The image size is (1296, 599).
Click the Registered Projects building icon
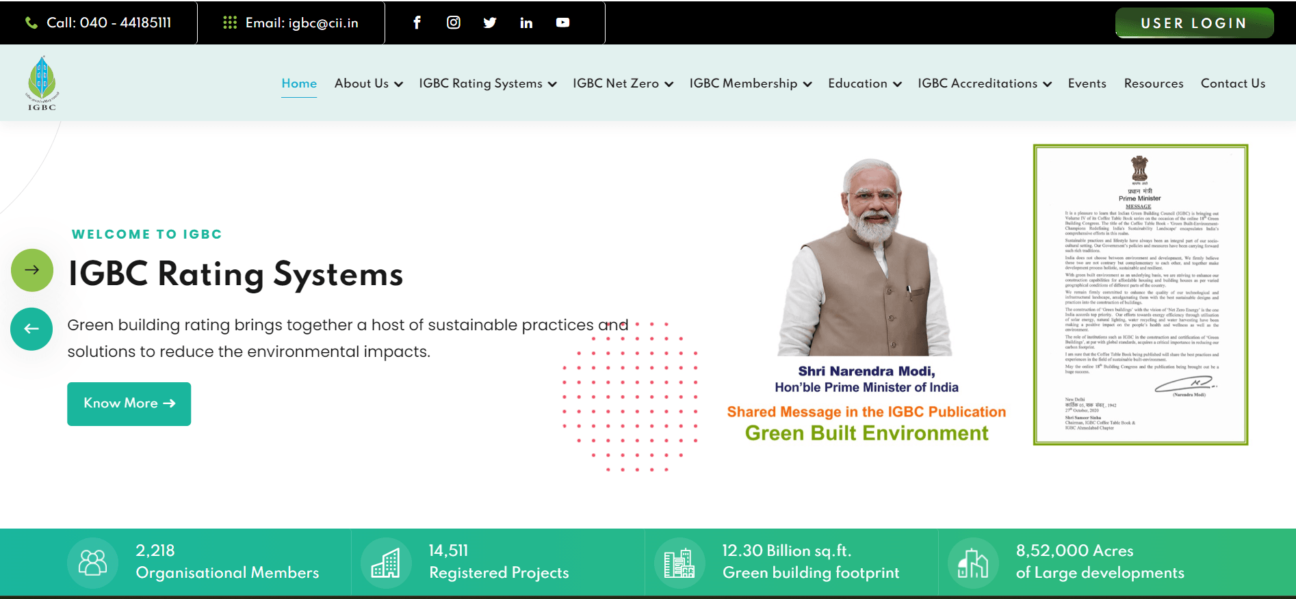386,563
